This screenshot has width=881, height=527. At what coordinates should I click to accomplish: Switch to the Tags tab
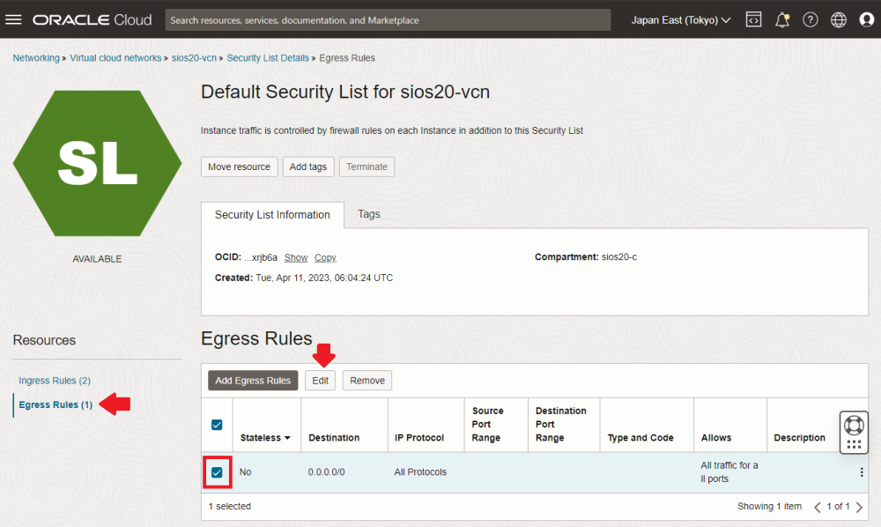[369, 214]
